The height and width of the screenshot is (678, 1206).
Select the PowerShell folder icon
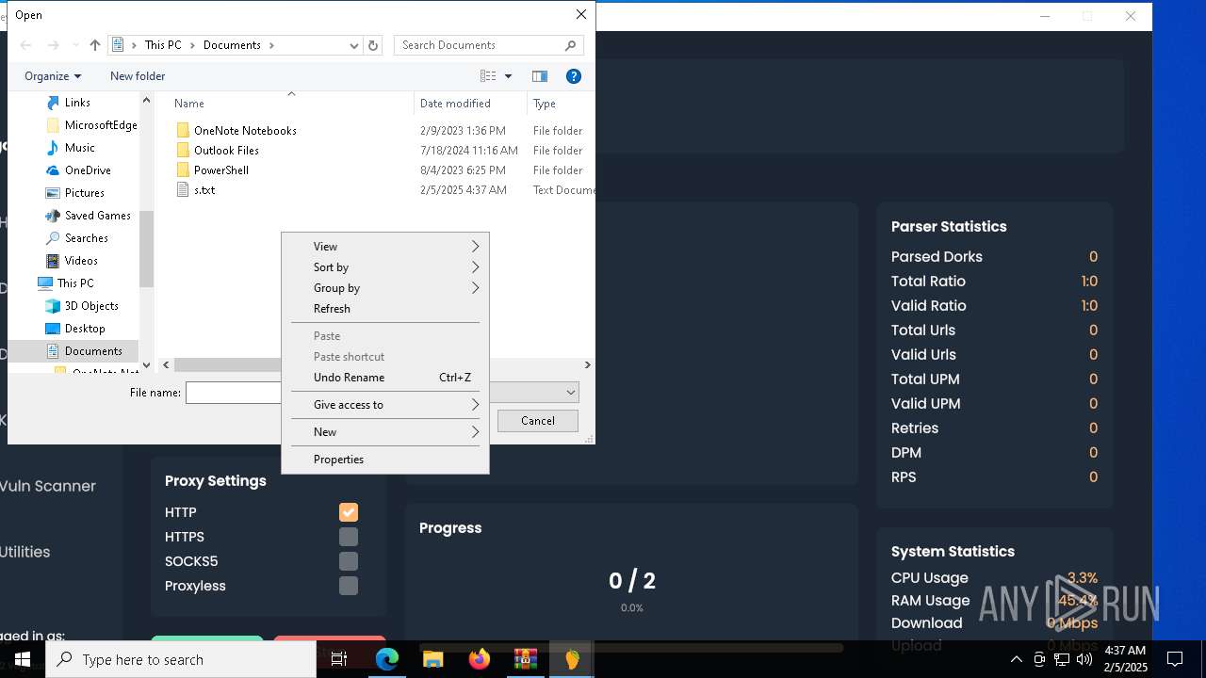[x=183, y=169]
